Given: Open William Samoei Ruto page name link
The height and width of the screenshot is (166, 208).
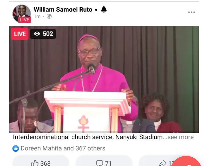Looking at the screenshot, I should 63,10.
